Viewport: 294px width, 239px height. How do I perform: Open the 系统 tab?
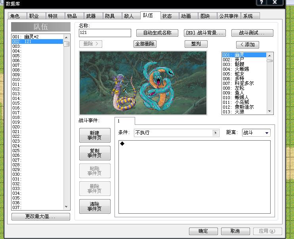pos(250,16)
